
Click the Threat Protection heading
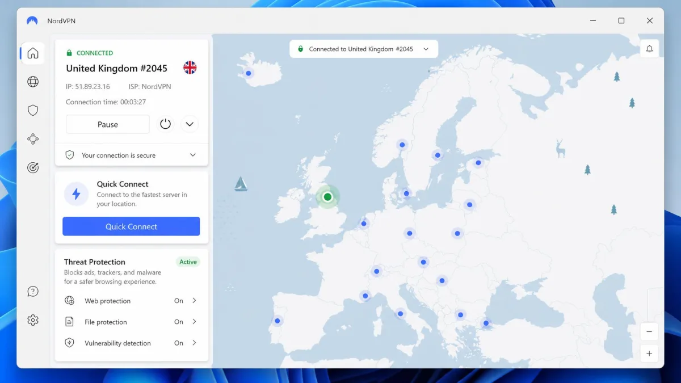click(95, 262)
